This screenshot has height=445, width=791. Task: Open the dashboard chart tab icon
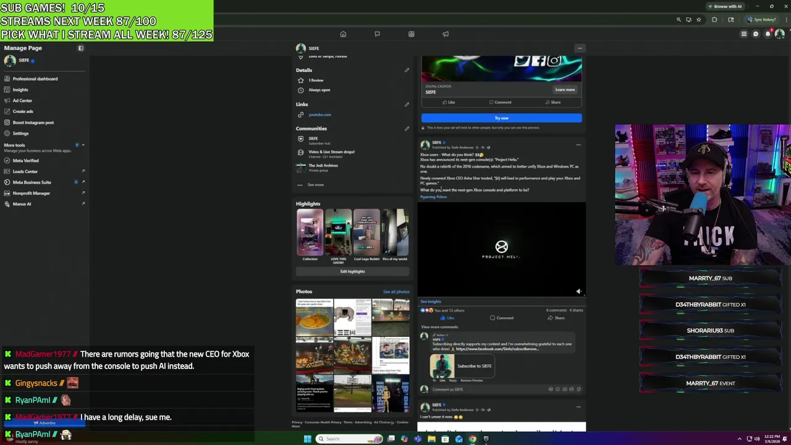click(x=411, y=34)
